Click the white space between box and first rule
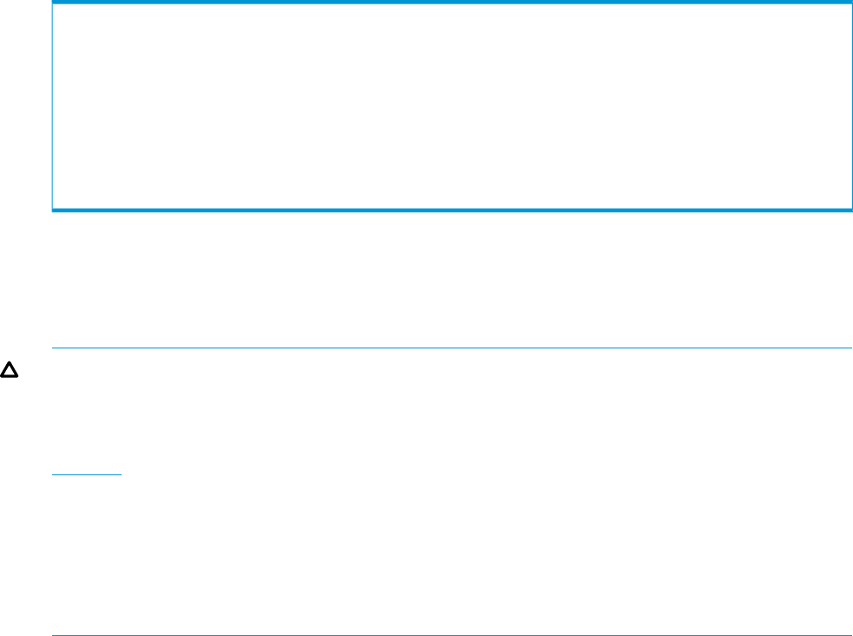 coord(452,279)
